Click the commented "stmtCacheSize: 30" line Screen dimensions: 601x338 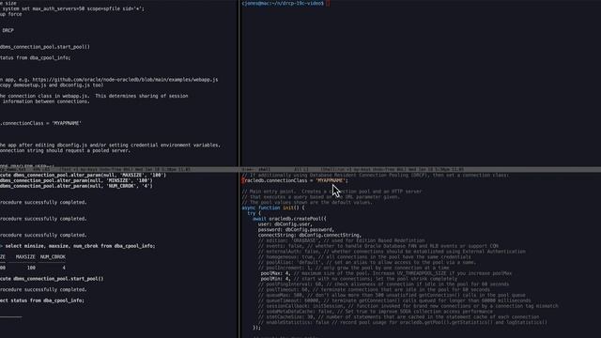click(x=398, y=317)
